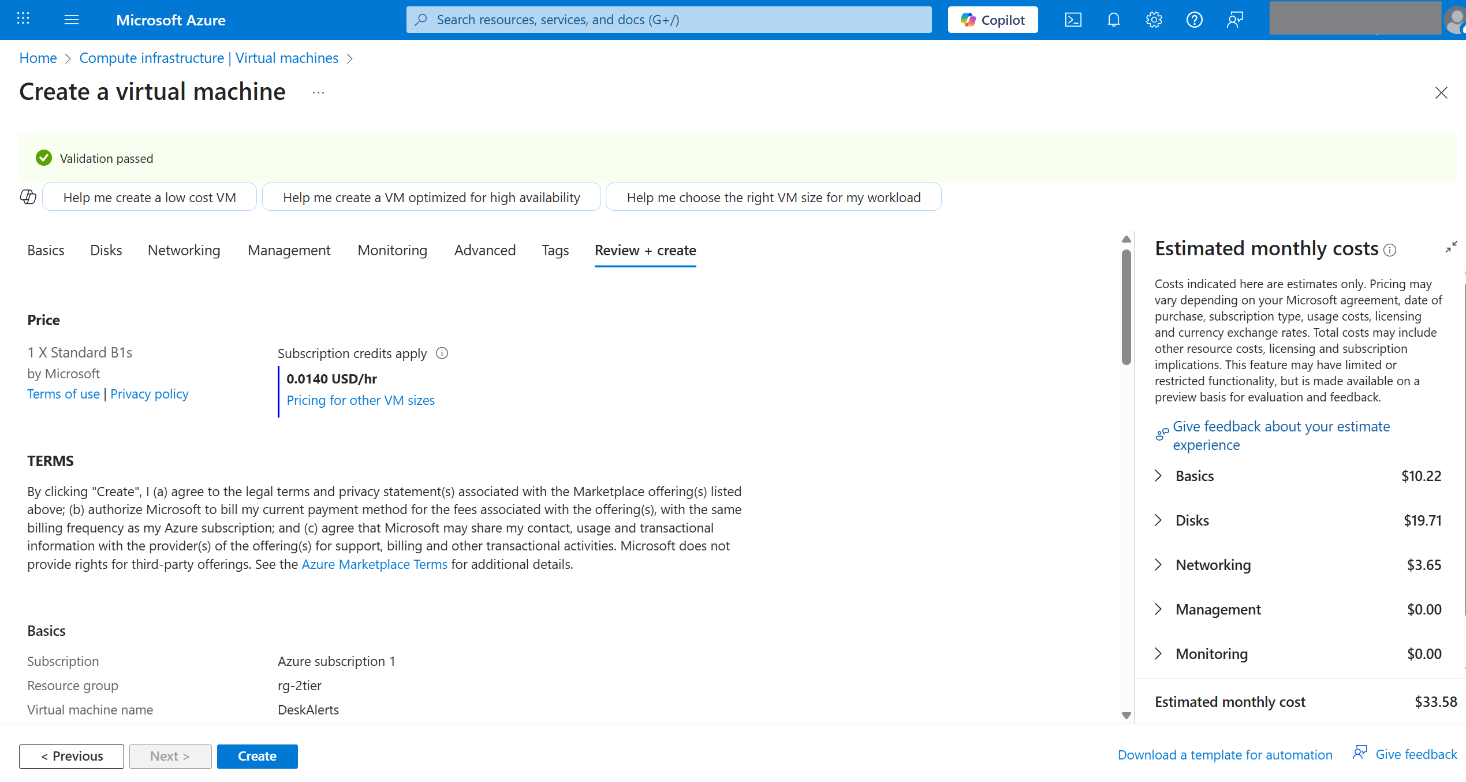Open the Azure app launcher grid
The height and width of the screenshot is (782, 1466).
tap(23, 18)
